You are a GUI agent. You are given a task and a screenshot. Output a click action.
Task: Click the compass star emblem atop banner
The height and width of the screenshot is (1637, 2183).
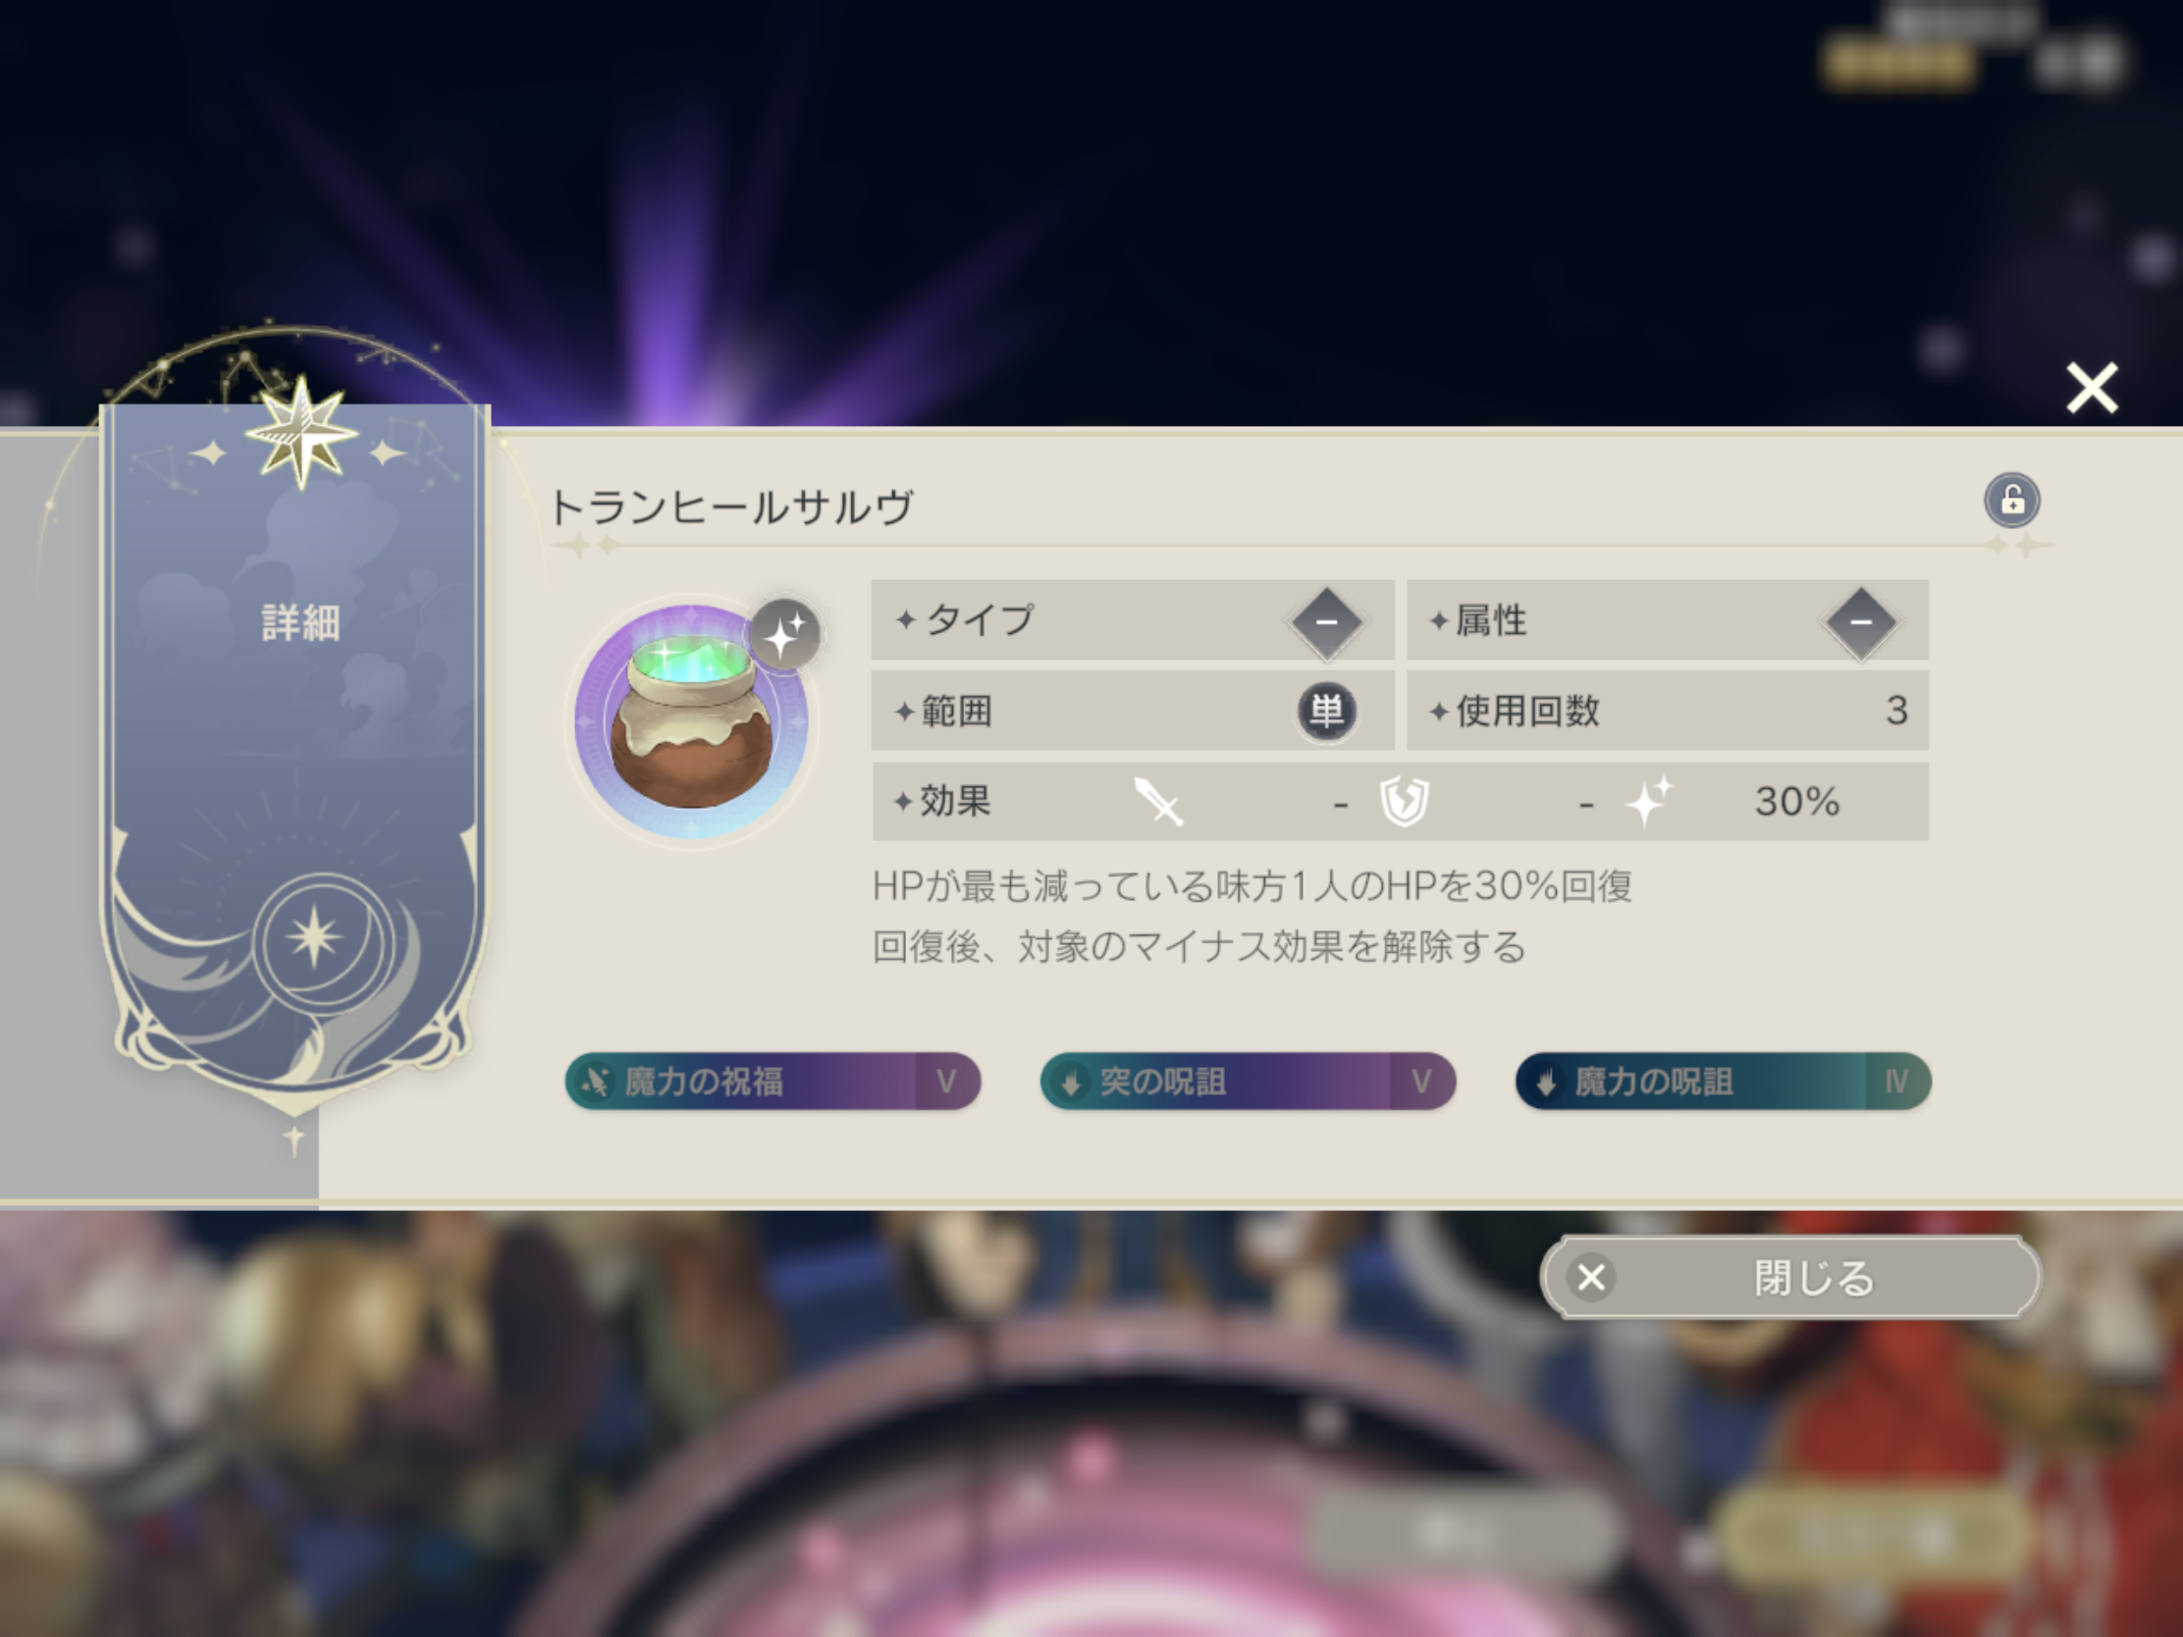point(300,432)
